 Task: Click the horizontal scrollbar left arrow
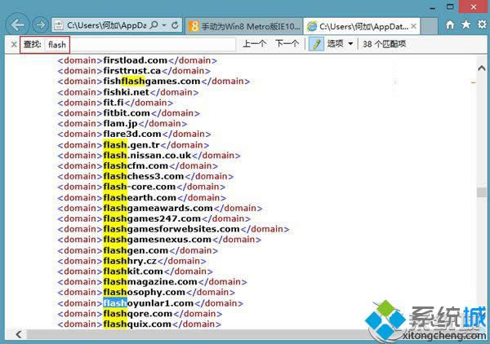coord(19,335)
